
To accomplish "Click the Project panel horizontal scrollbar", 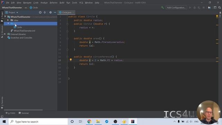I will coord(23,110).
